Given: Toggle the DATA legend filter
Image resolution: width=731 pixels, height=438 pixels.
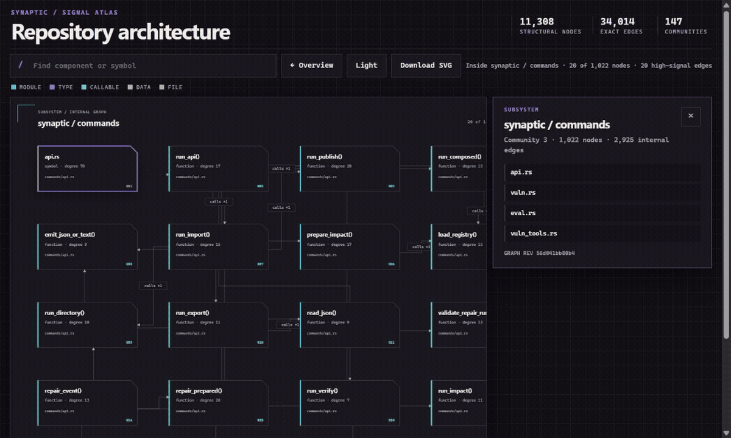Looking at the screenshot, I should pos(139,87).
